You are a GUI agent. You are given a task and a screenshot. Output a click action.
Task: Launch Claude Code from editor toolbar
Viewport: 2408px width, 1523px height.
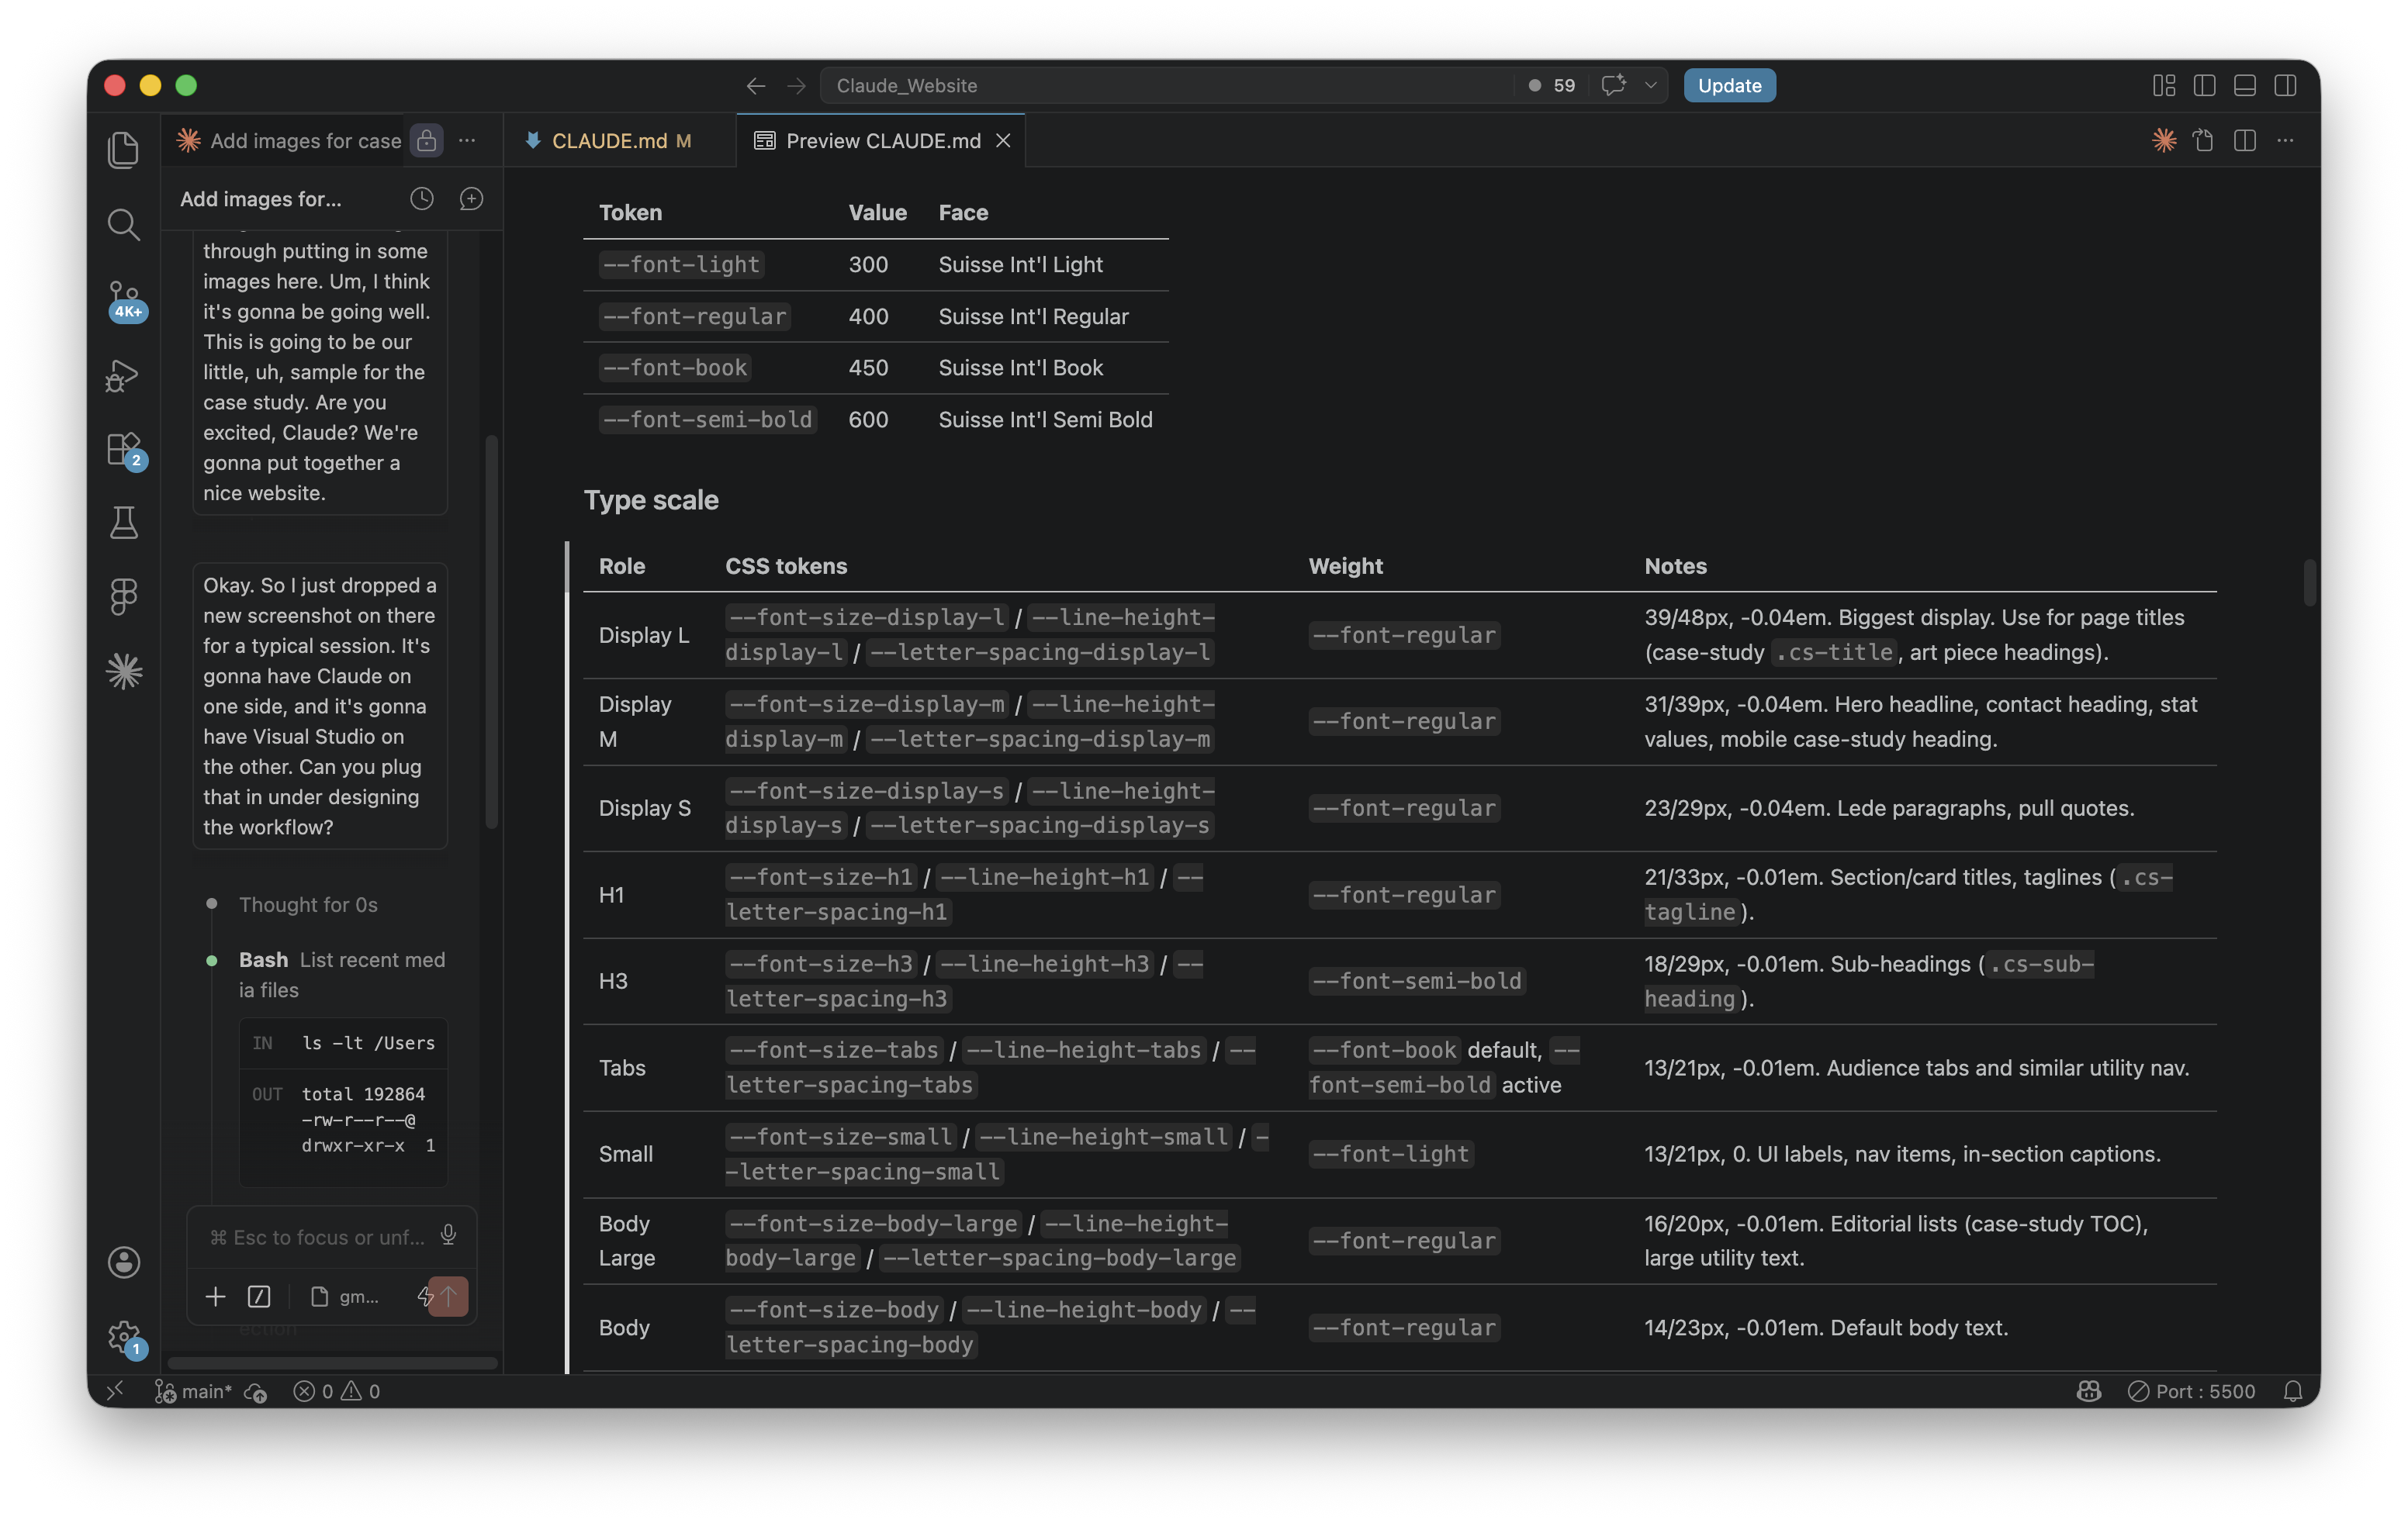tap(2164, 141)
